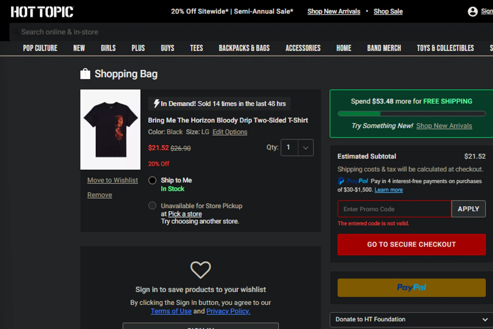Click the shopping bag icon beside the heading
This screenshot has width=493, height=329.
pos(85,74)
